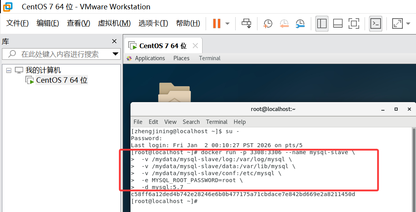Select CentOS 7 64 位 in the library tree
The image size is (416, 212).
click(62, 80)
